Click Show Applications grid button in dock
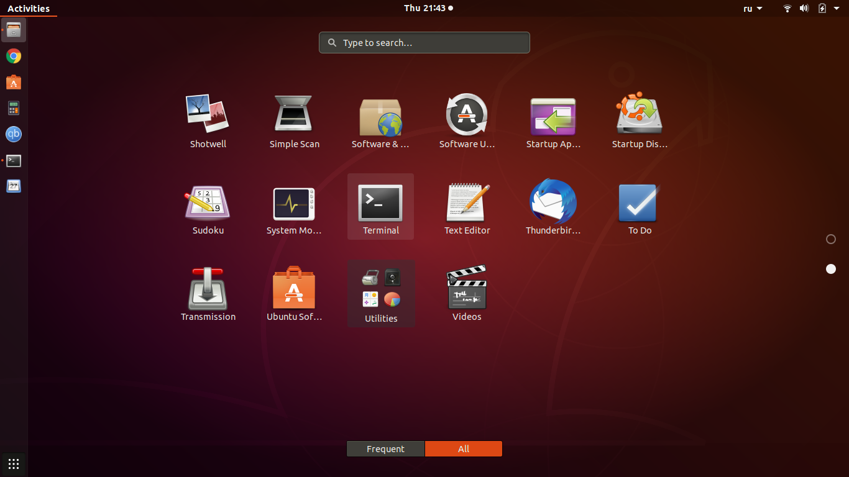This screenshot has height=477, width=849. (14, 463)
